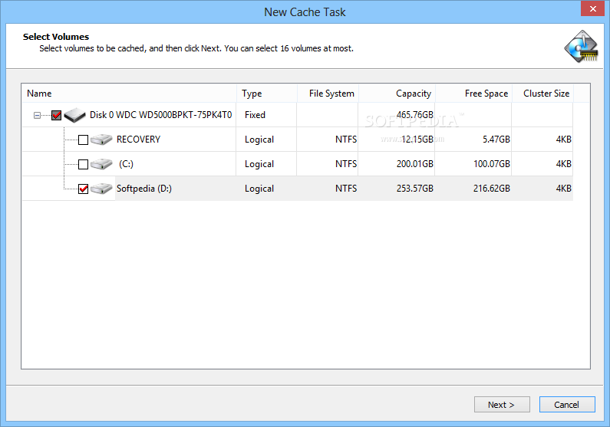Toggle the Disk 0 checkbox

click(x=56, y=115)
